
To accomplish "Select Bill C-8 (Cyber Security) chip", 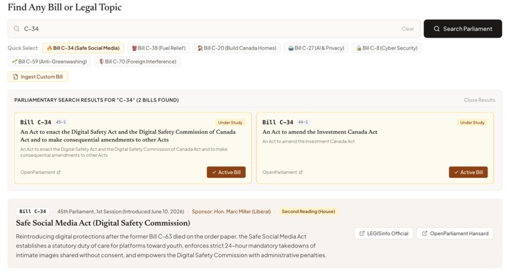I will tap(387, 48).
